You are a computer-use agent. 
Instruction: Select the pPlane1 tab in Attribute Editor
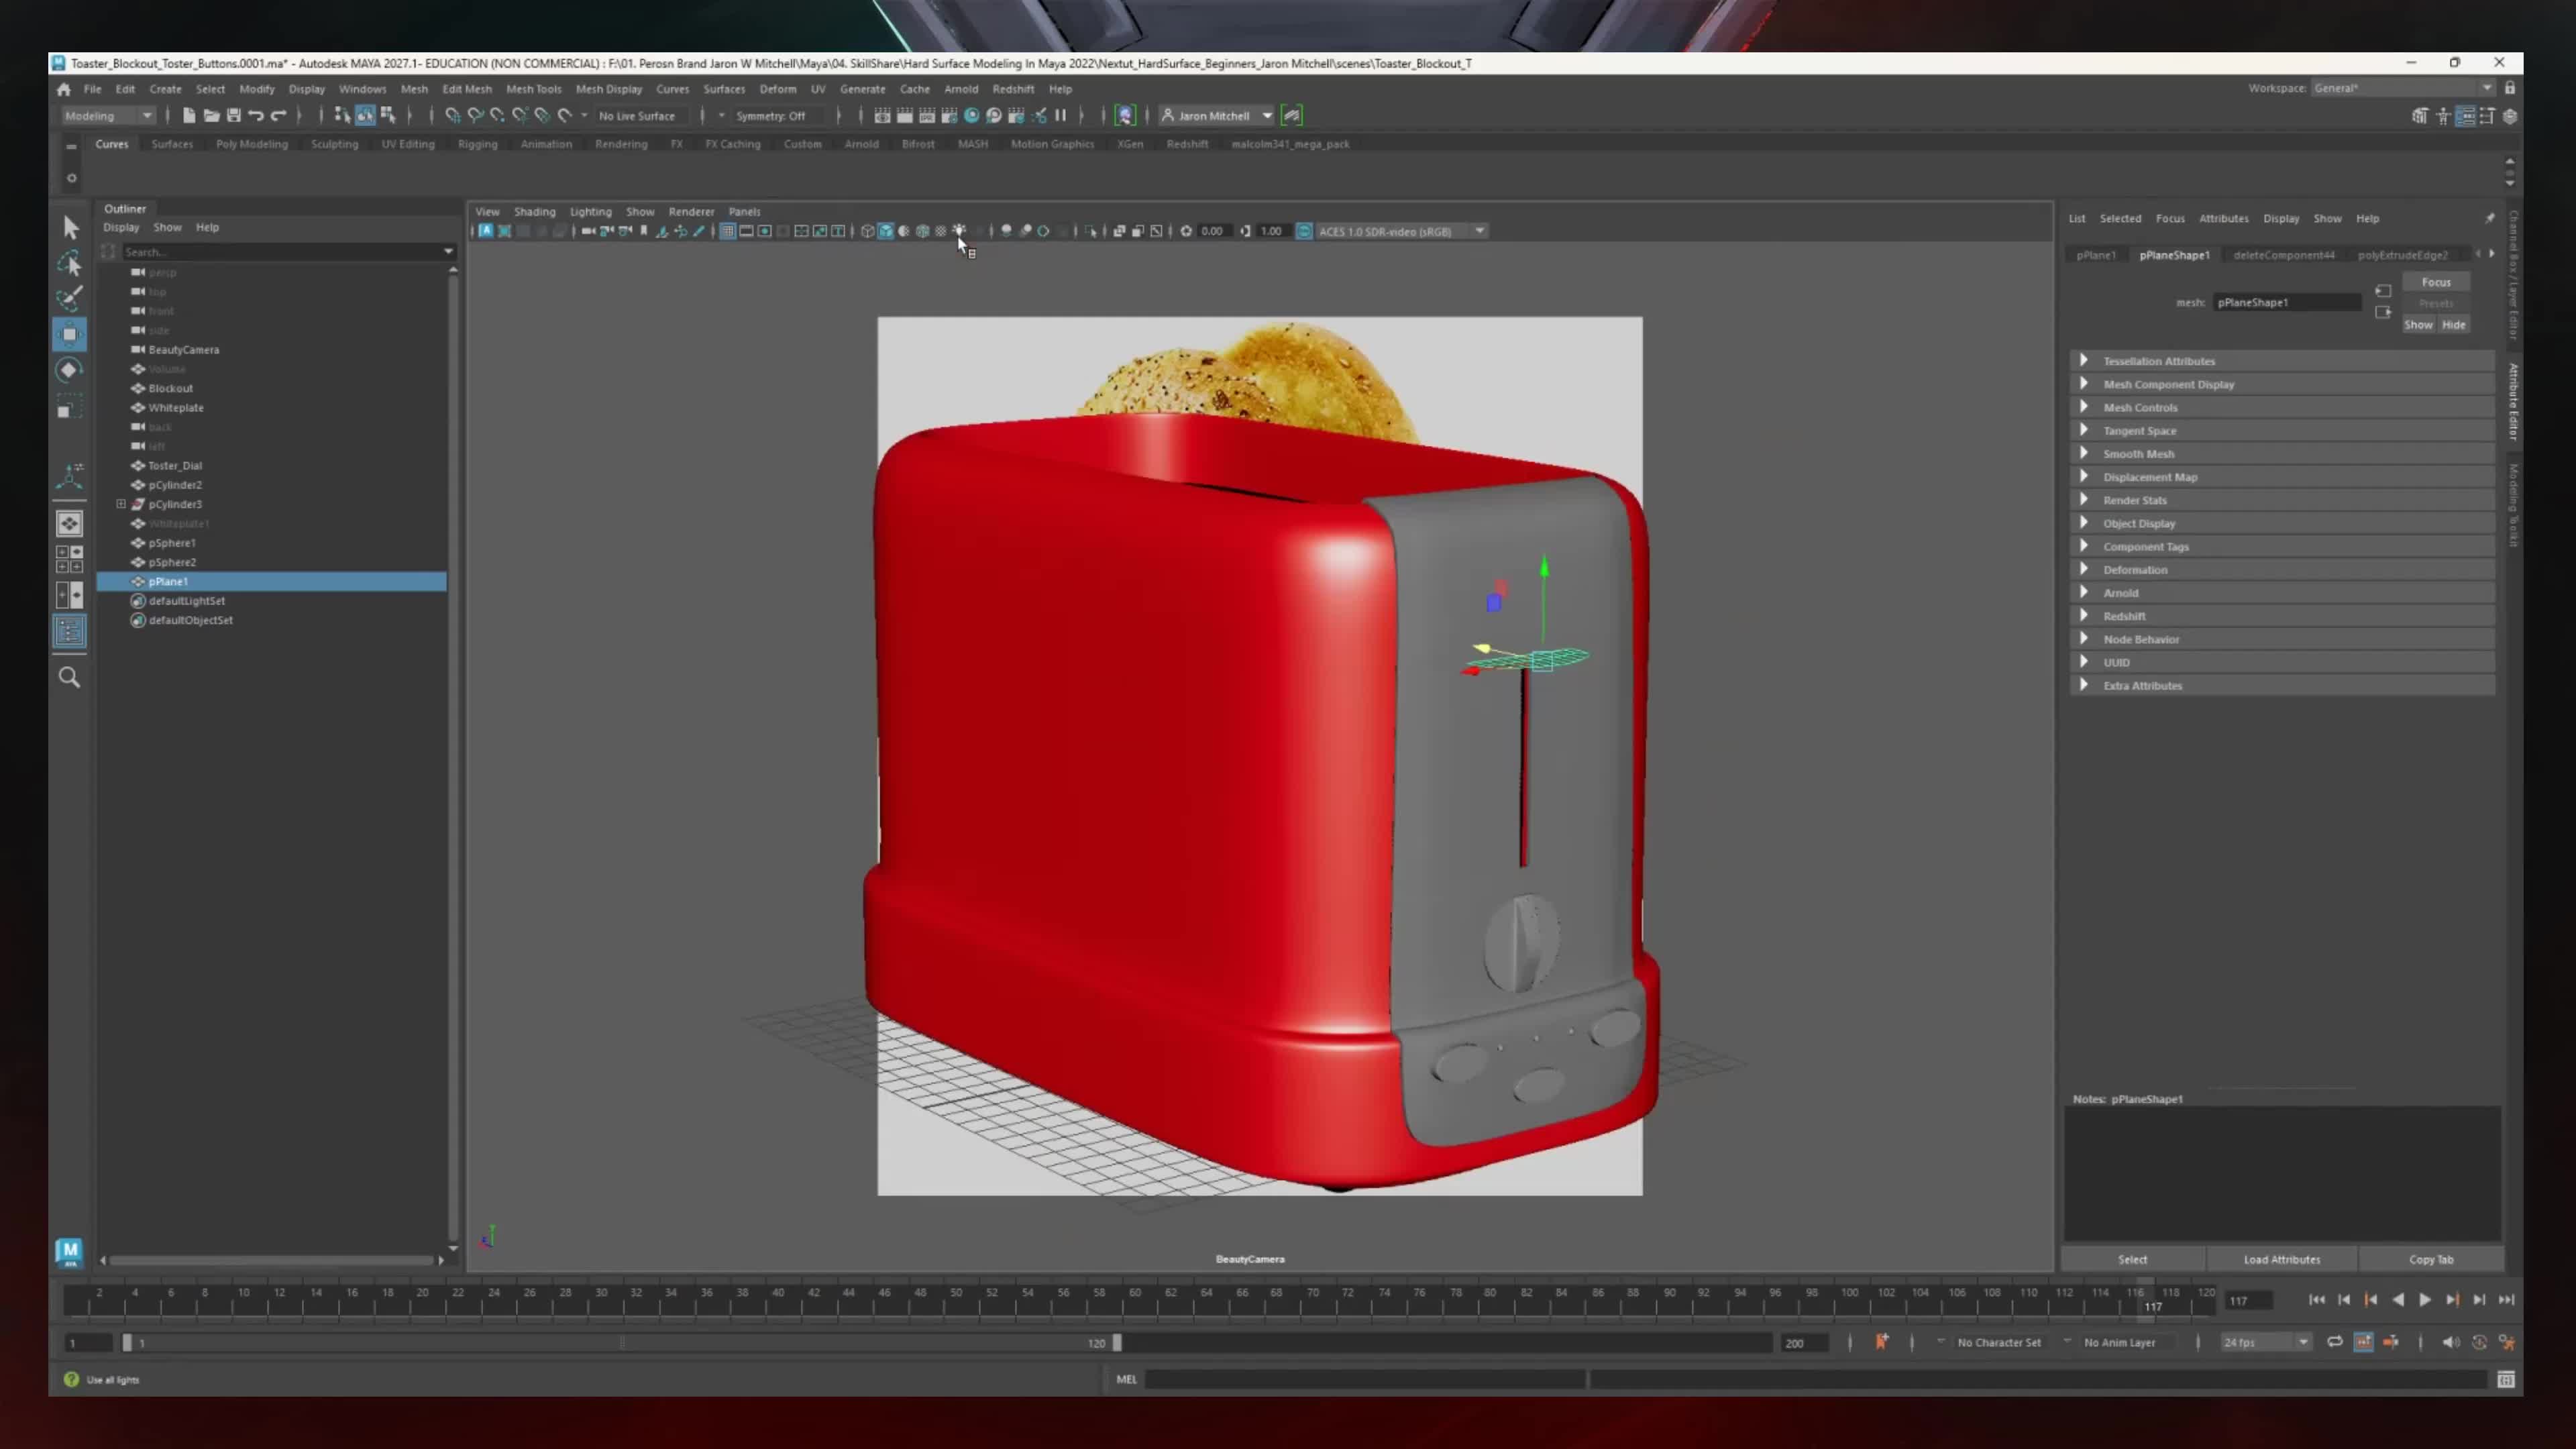coord(2096,255)
